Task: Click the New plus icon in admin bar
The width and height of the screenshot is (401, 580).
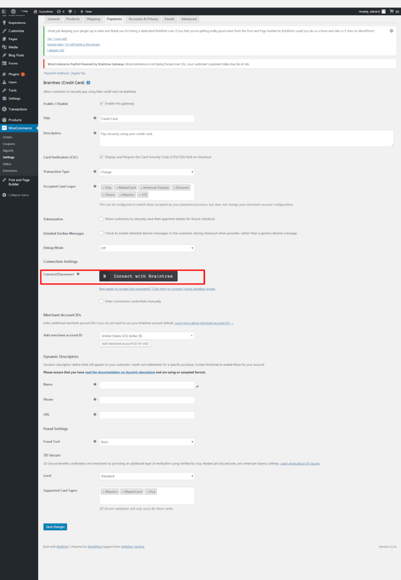Action: click(82, 11)
